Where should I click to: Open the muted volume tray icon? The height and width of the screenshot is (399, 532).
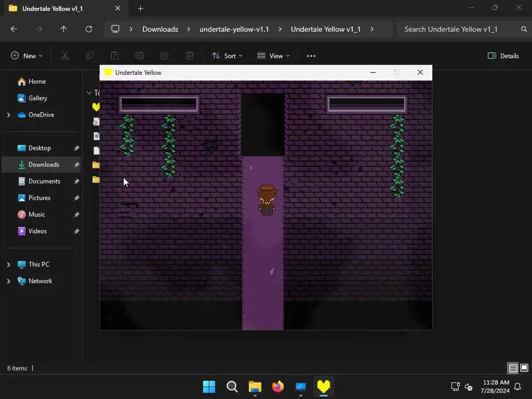click(469, 387)
